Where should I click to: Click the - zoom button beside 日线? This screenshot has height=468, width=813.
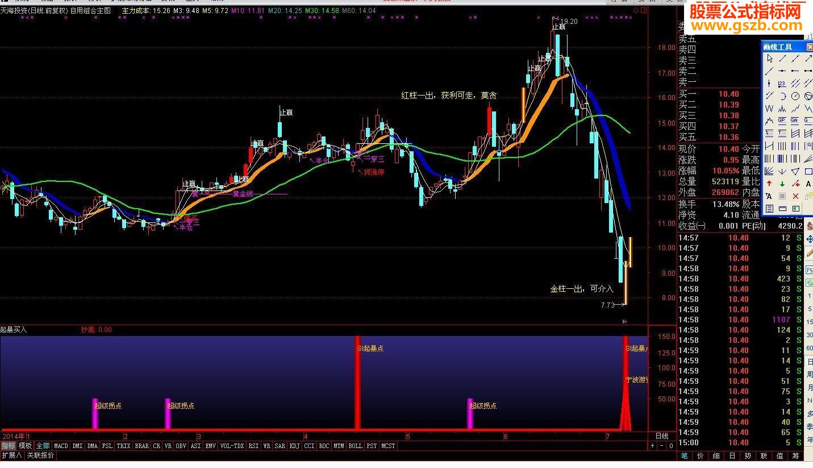tap(662, 446)
